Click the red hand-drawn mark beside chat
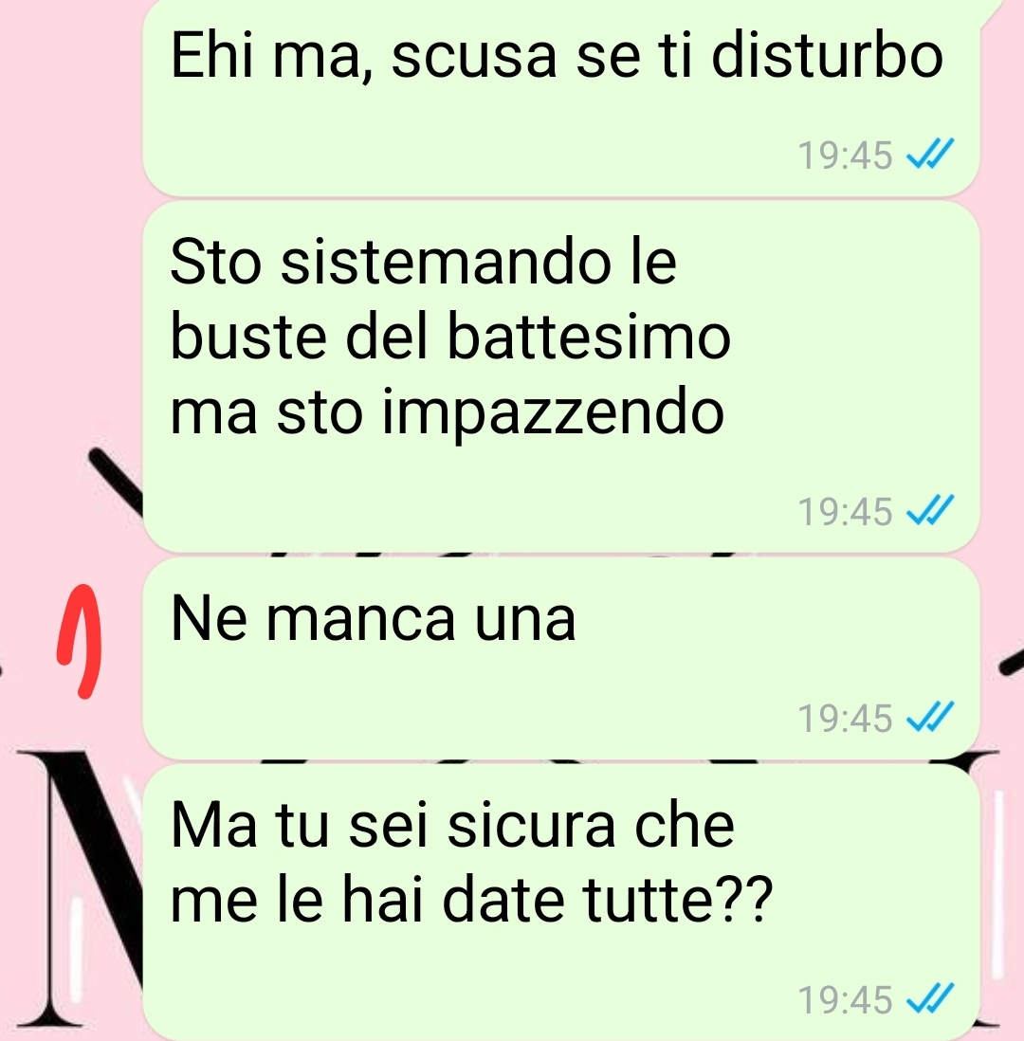The height and width of the screenshot is (1041, 1024). coord(79,641)
